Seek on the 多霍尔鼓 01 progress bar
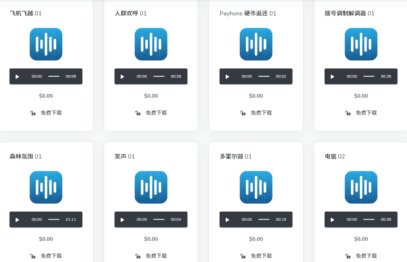This screenshot has width=407, height=262. click(x=264, y=219)
